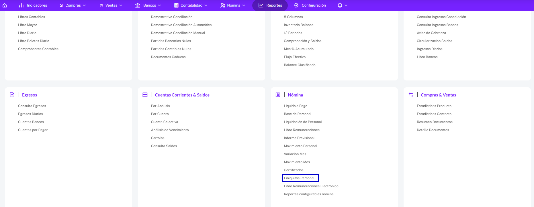This screenshot has height=207, width=534.
Task: Open Egresos Diarios report
Action: point(30,114)
